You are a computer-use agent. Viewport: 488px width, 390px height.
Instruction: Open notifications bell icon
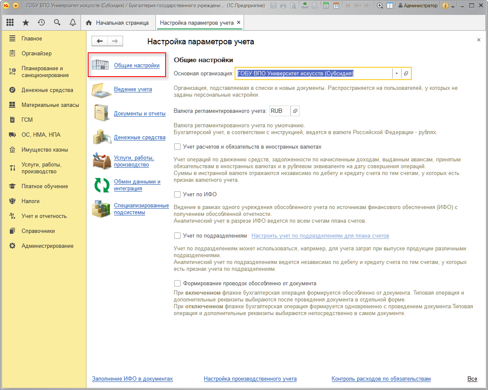click(72, 23)
